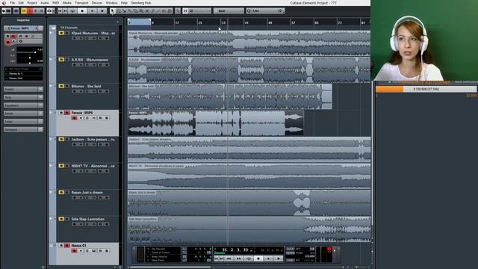Adjust Inspector pan slider
This screenshot has width=478, height=269.
[30, 58]
